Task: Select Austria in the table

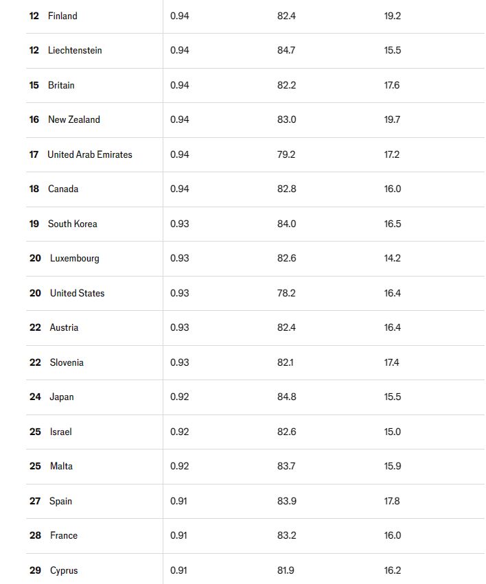Action: [x=64, y=327]
